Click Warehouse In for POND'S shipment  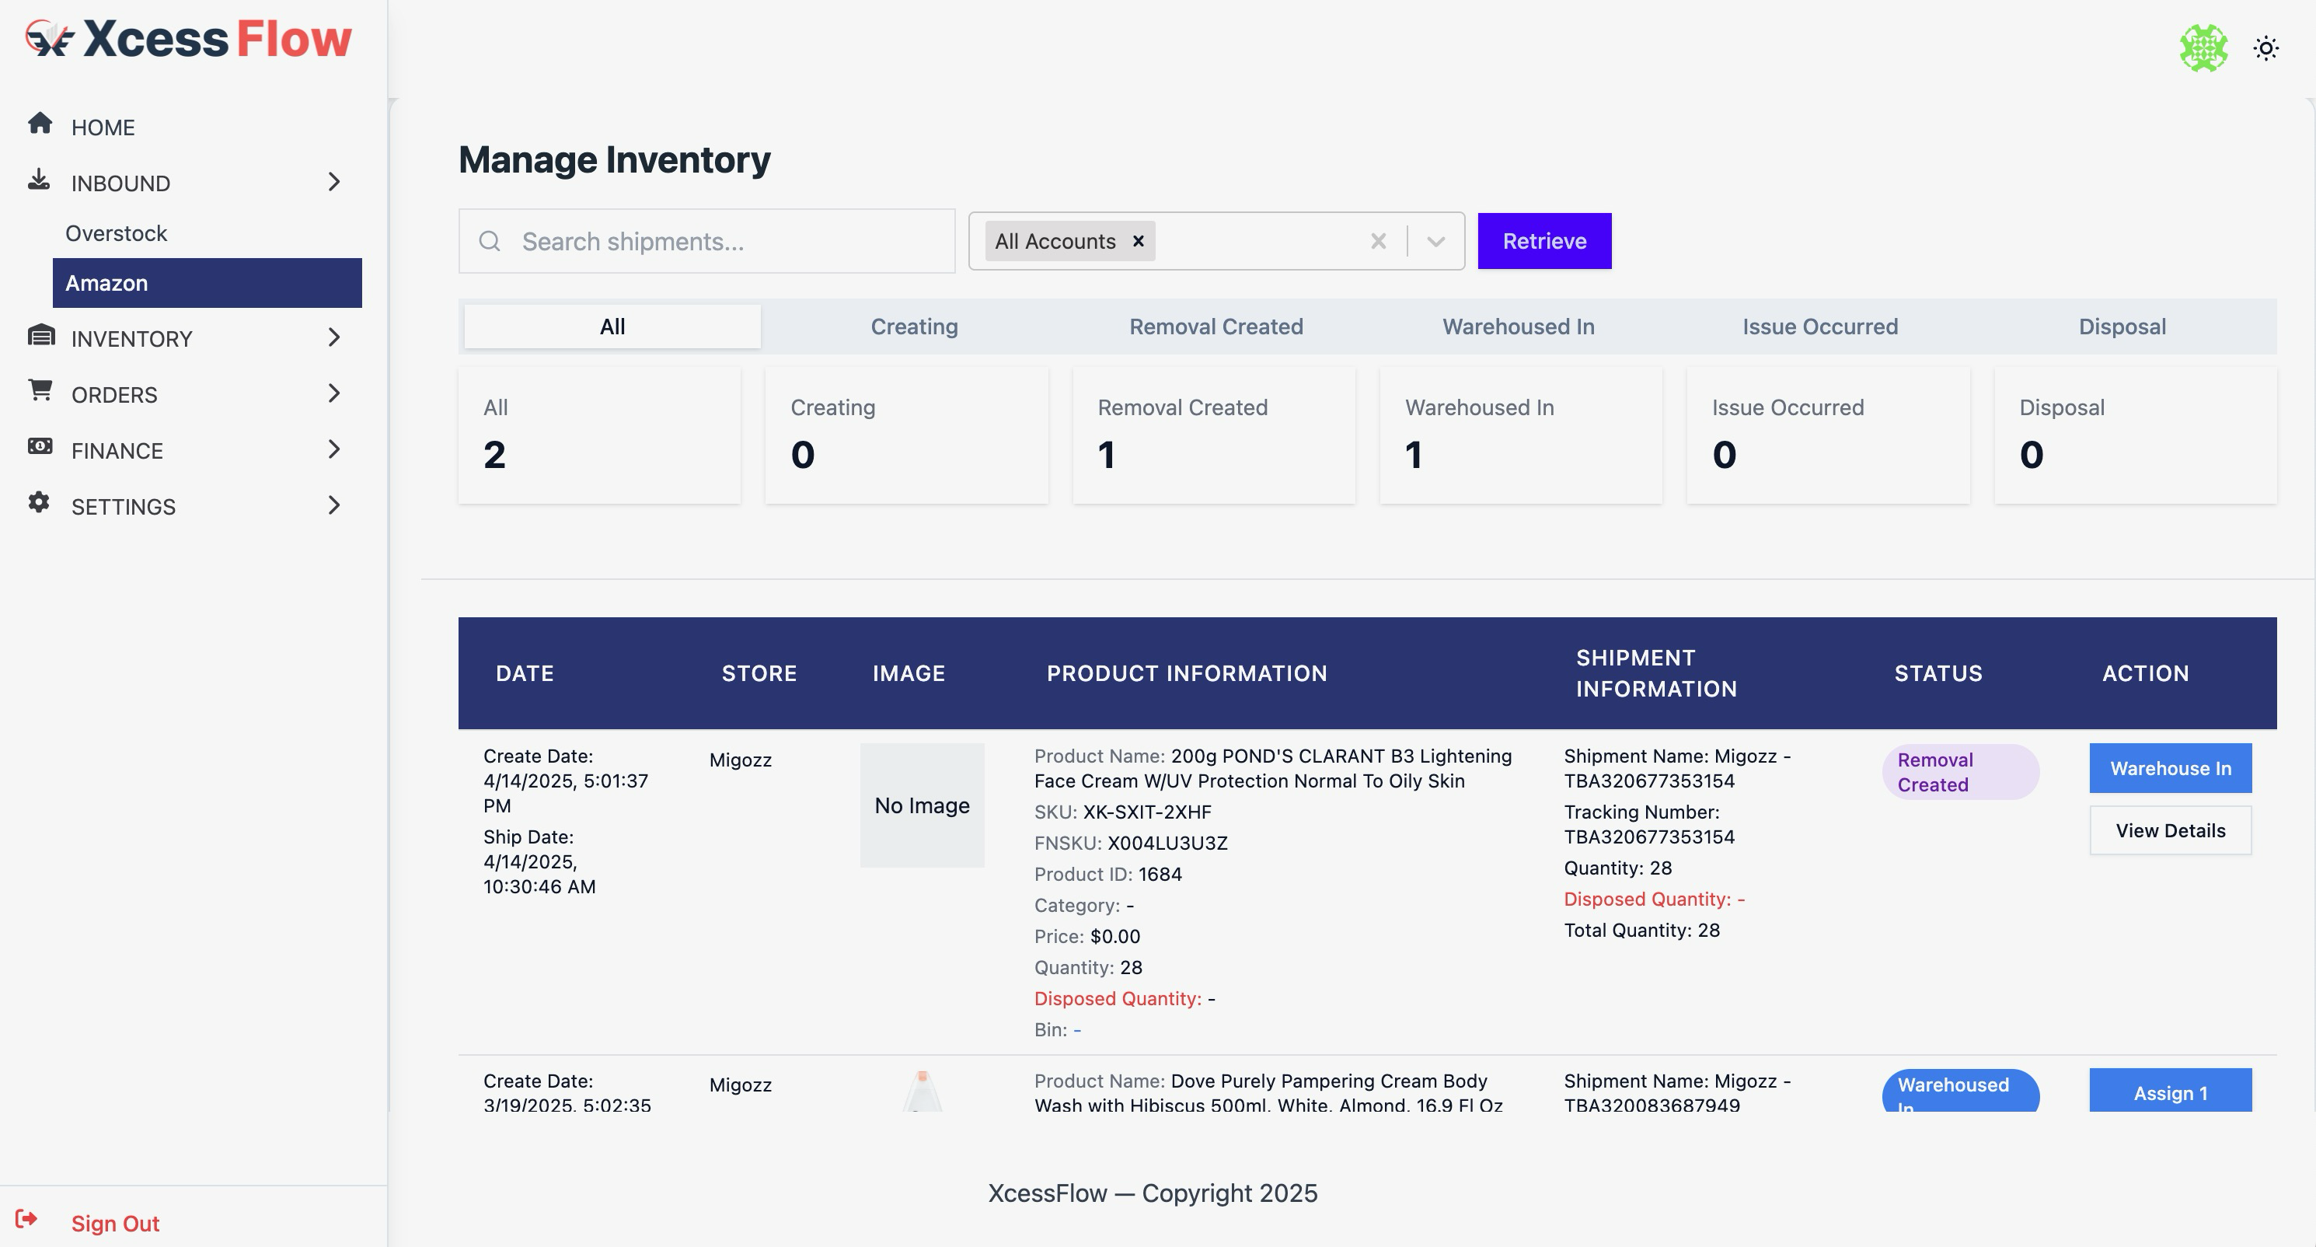coord(2171,768)
